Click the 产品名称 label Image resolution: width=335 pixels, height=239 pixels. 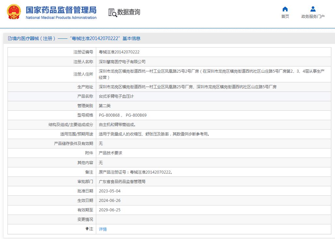coord(85,96)
